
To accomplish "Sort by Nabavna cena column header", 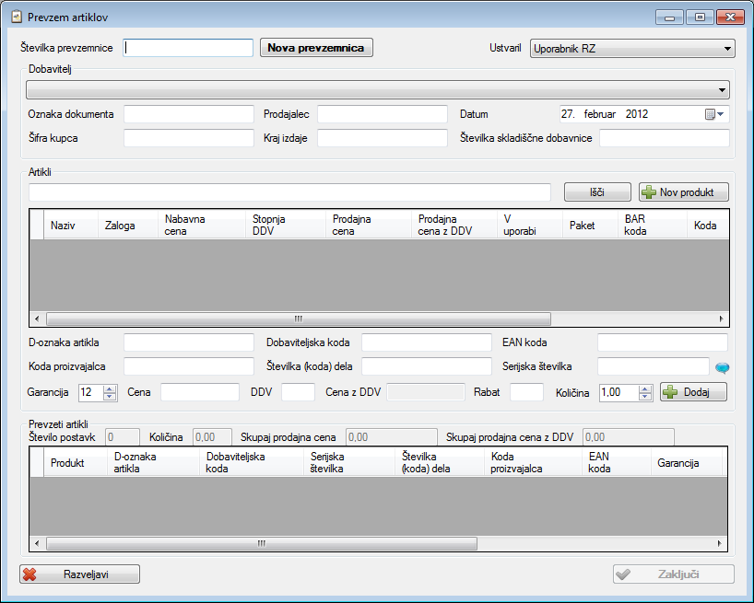I will coord(185,225).
